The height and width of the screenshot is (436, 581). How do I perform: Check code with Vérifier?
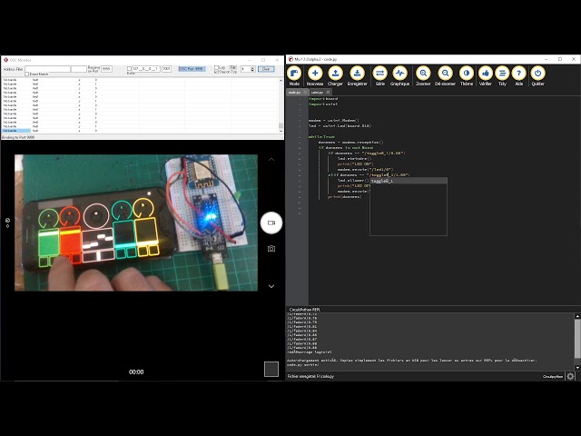(486, 76)
